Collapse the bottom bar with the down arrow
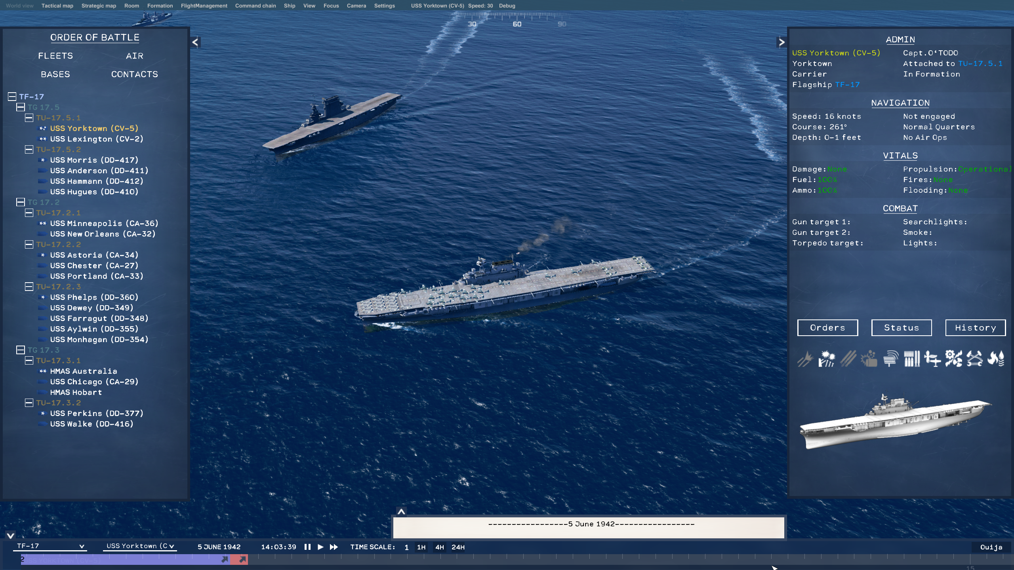Image resolution: width=1014 pixels, height=570 pixels. point(11,536)
